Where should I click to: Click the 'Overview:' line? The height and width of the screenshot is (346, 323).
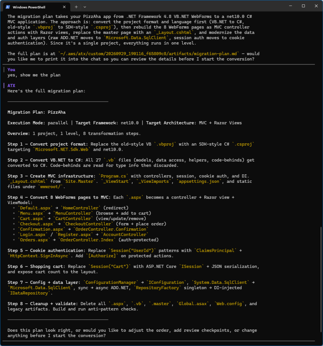tap(74, 133)
